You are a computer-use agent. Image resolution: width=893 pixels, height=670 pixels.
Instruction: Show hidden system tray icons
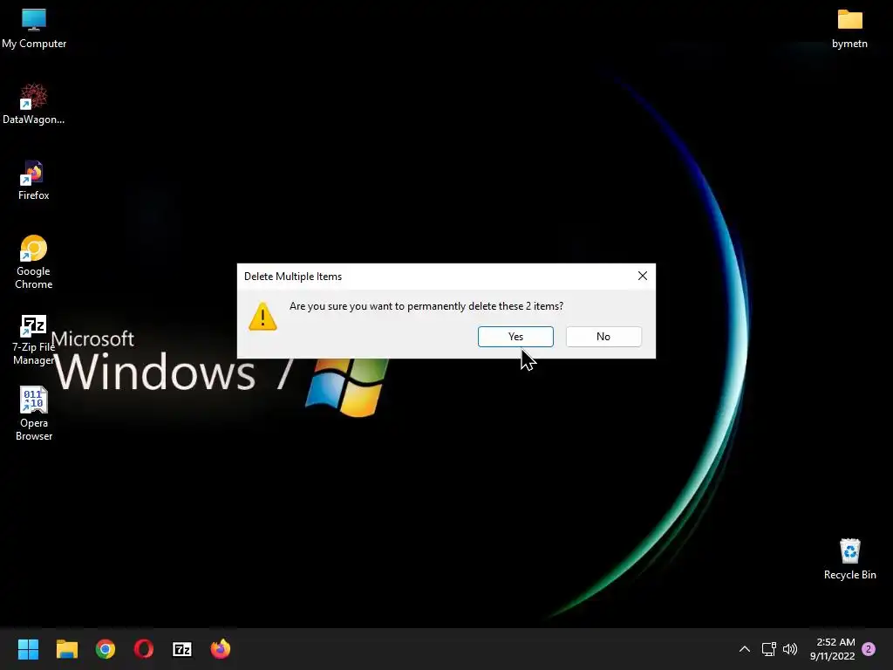[745, 649]
